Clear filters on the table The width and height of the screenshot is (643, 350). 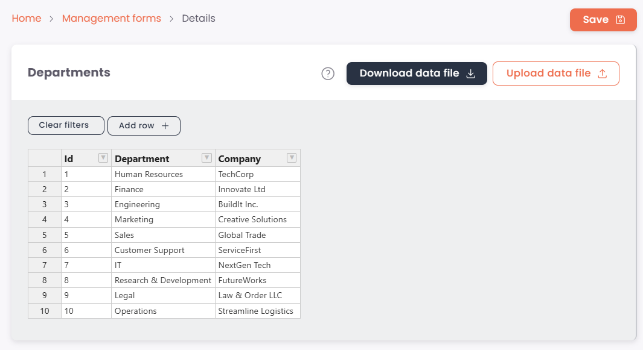66,125
